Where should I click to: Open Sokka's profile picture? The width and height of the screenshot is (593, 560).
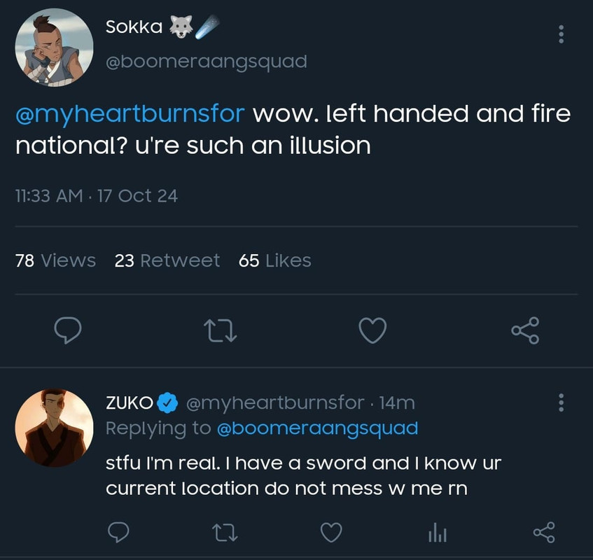pos(54,47)
